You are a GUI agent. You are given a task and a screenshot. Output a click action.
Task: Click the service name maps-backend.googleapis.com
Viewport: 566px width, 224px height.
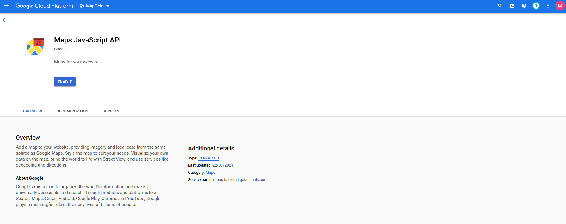[x=240, y=180]
